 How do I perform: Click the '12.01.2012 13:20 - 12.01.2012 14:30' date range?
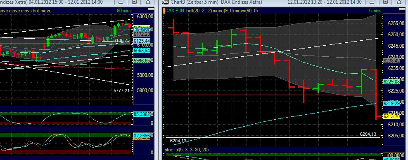(325, 2)
